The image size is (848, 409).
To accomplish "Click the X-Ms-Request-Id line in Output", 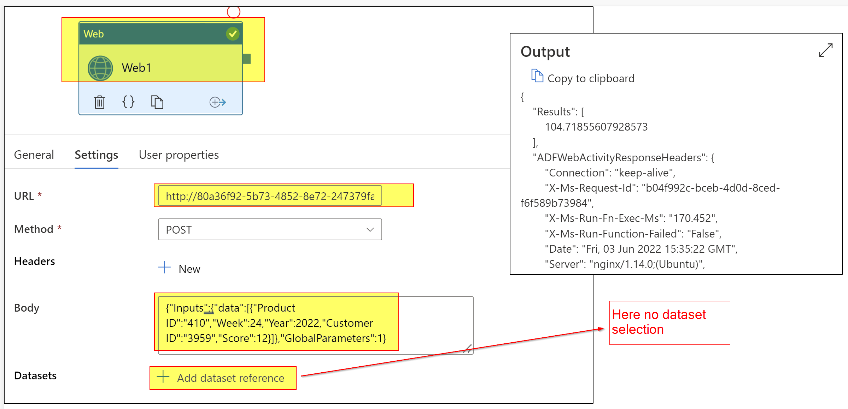I will coord(650,195).
